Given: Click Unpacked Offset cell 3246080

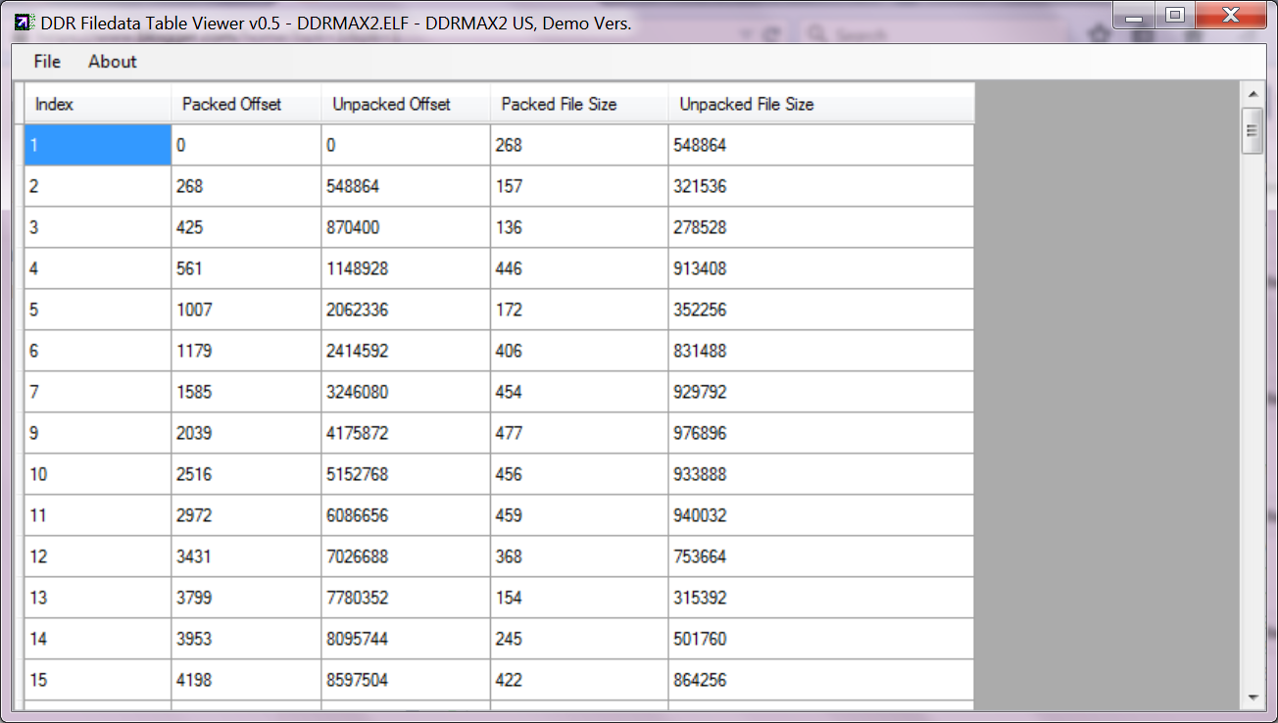Looking at the screenshot, I should [407, 392].
